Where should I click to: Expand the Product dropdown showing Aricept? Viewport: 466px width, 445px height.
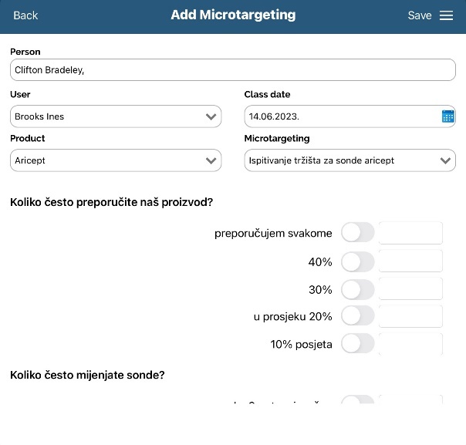116,160
